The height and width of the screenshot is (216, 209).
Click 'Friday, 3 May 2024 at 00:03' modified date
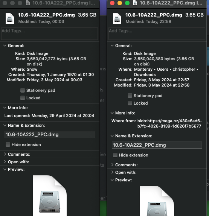tap(55, 80)
